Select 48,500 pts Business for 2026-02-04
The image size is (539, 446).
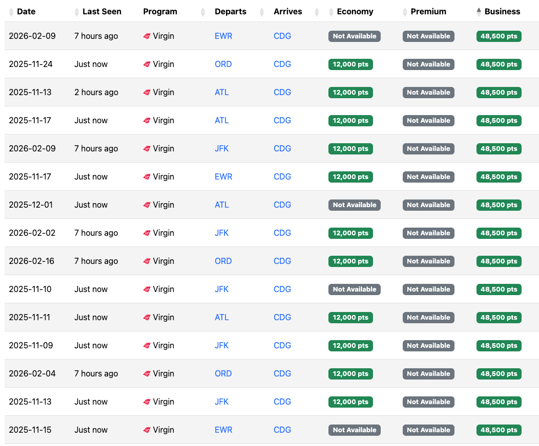click(x=499, y=373)
